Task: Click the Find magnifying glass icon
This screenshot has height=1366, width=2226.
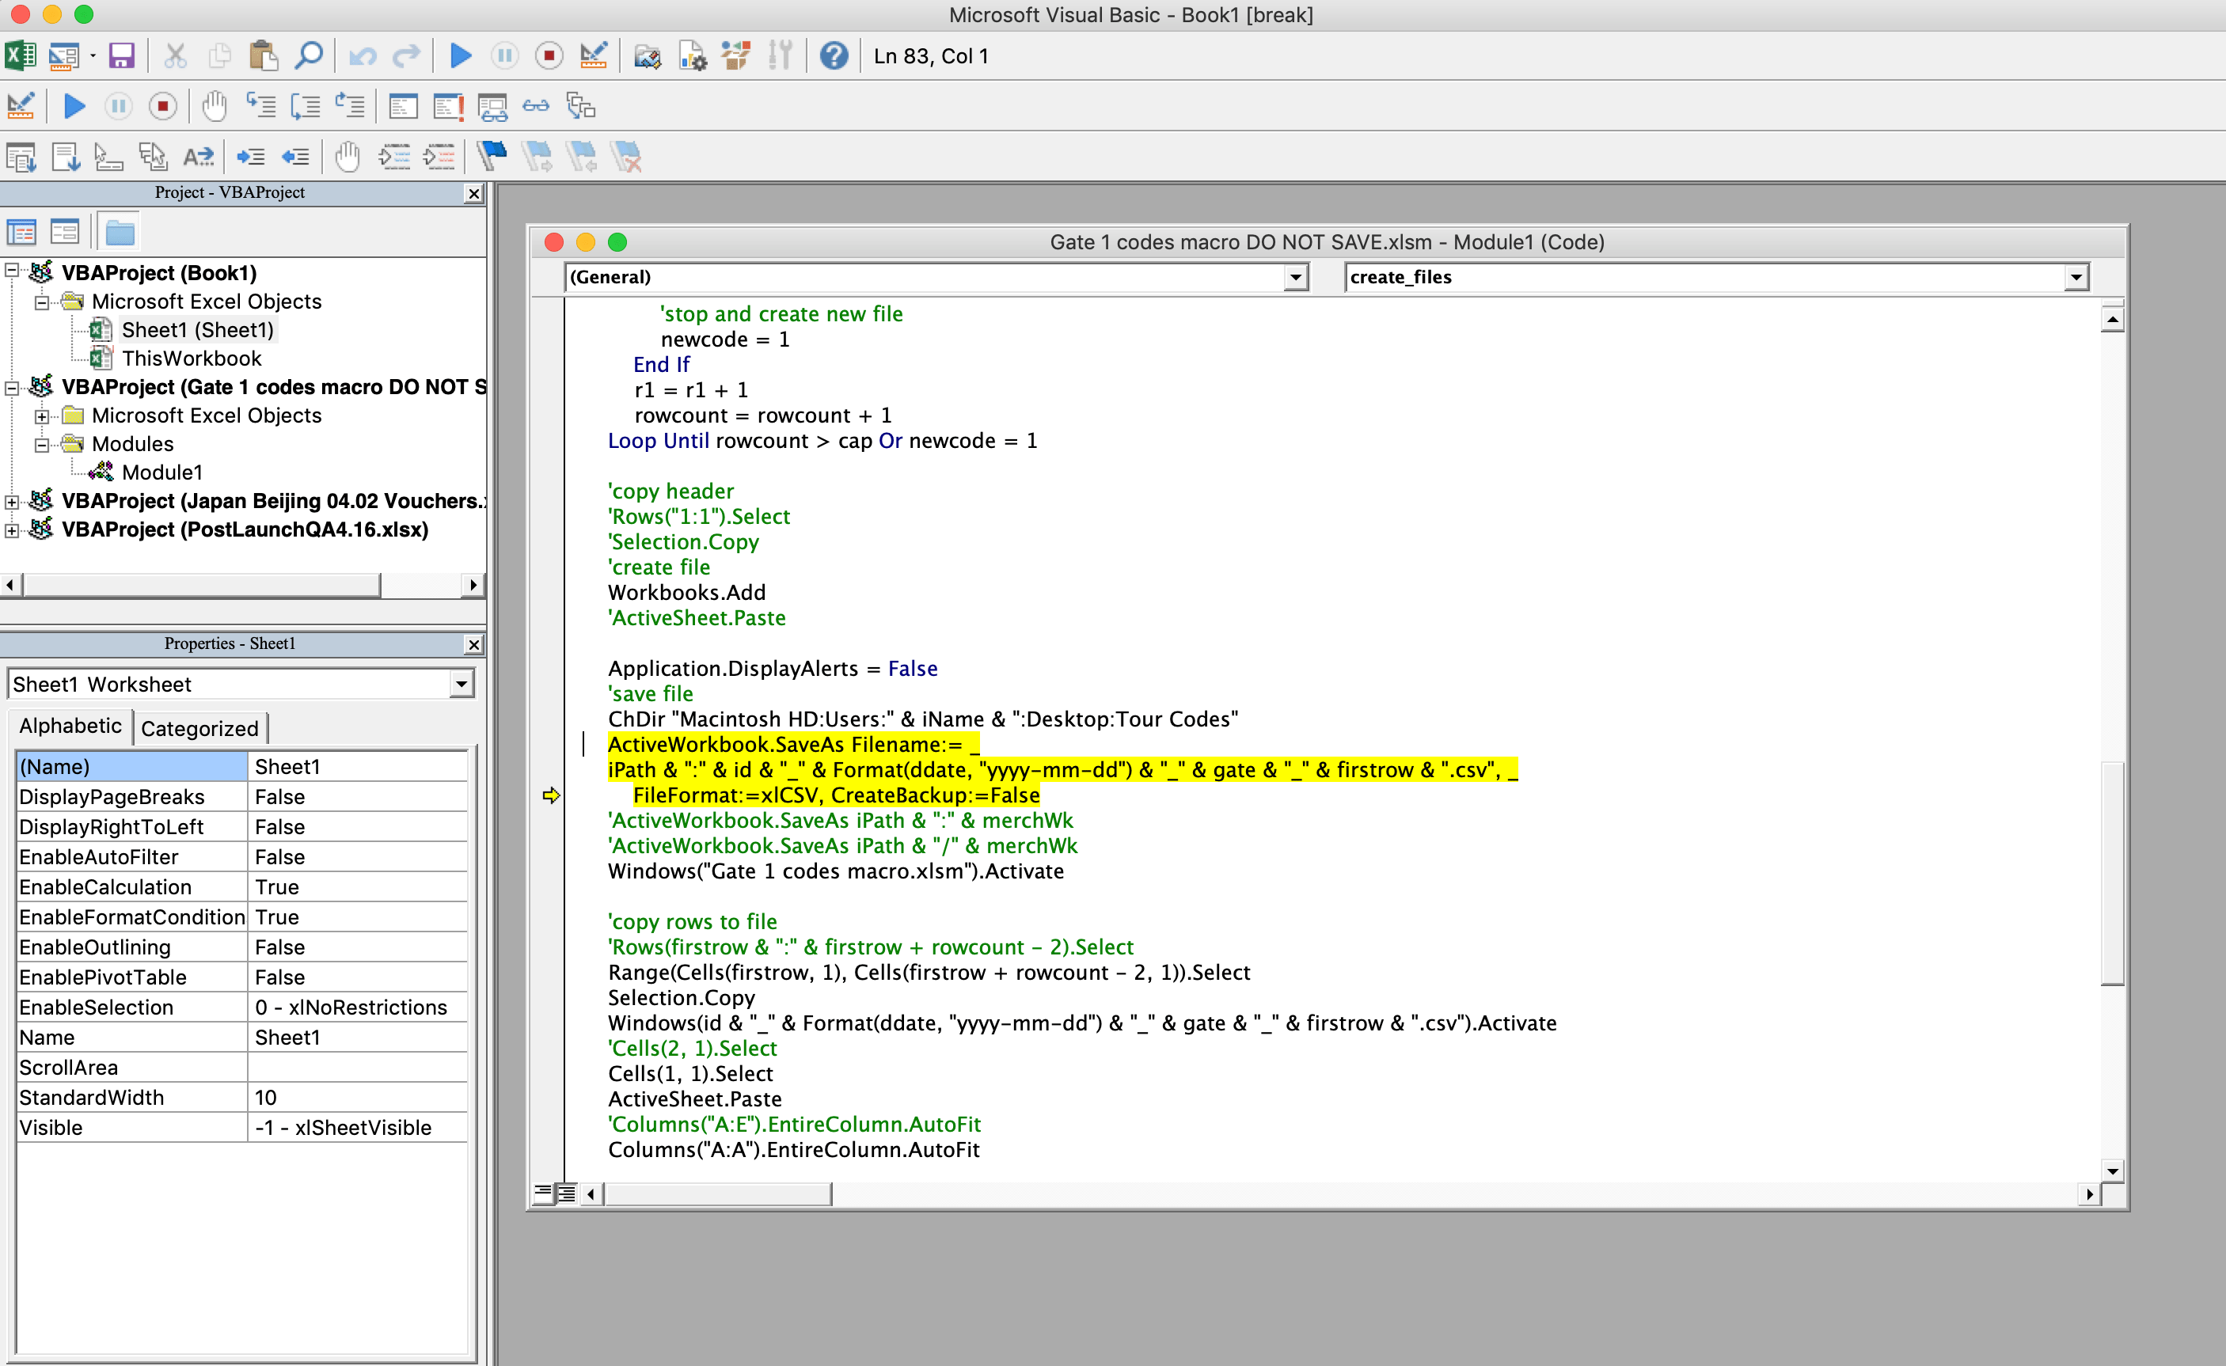Action: 309,56
